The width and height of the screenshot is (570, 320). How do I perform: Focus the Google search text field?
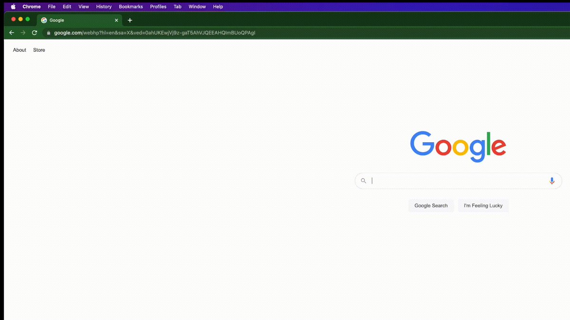coord(458,181)
